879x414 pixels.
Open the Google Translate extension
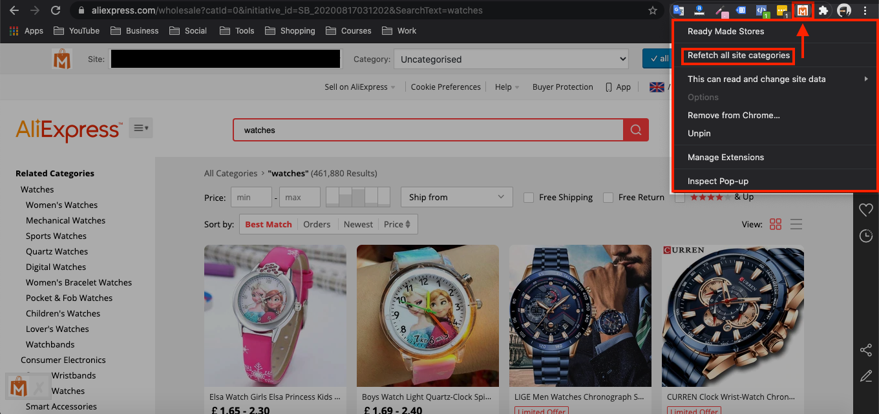point(678,11)
